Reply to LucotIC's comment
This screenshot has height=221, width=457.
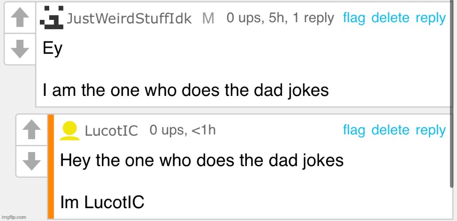coord(430,130)
